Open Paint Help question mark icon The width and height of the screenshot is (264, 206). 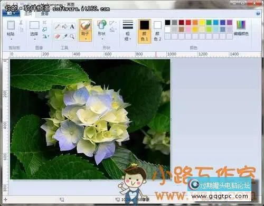pos(258,14)
